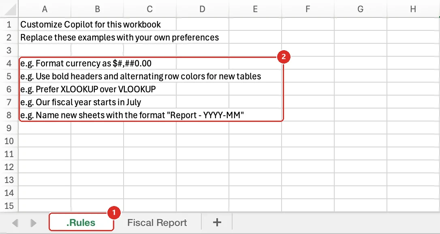Select column D header
The height and width of the screenshot is (234, 440).
pyautogui.click(x=202, y=9)
